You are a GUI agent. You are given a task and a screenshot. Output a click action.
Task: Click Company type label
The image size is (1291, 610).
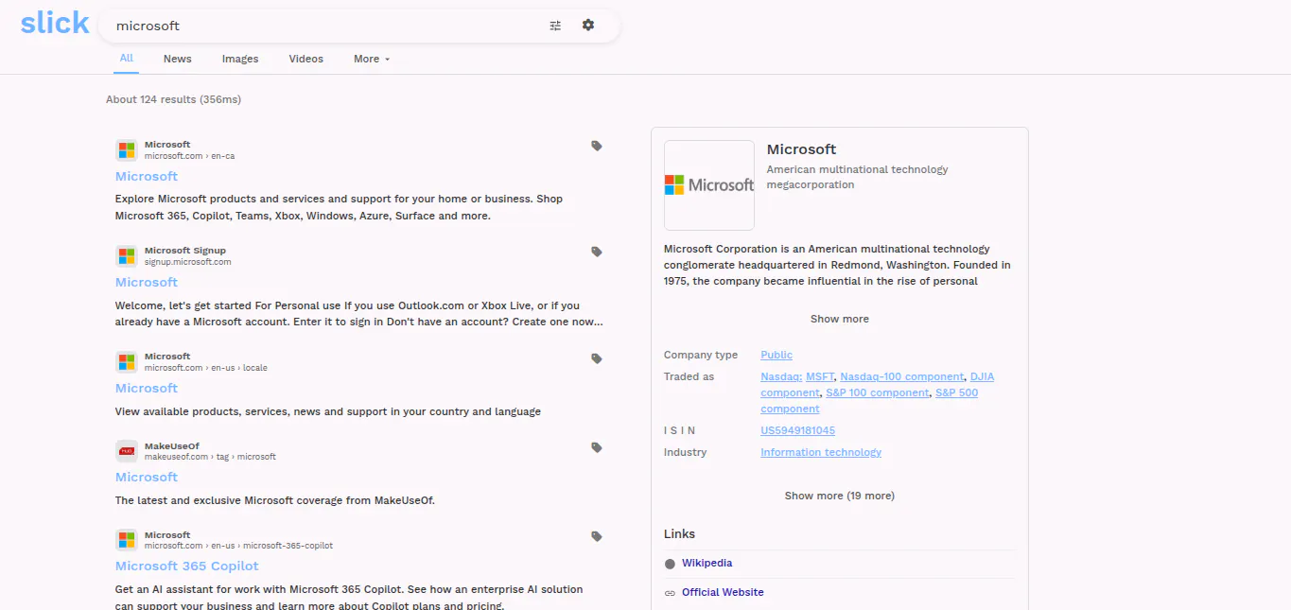[701, 355]
